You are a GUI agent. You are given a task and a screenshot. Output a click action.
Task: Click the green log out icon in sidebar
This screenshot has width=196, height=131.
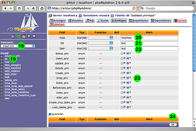(x=18, y=36)
